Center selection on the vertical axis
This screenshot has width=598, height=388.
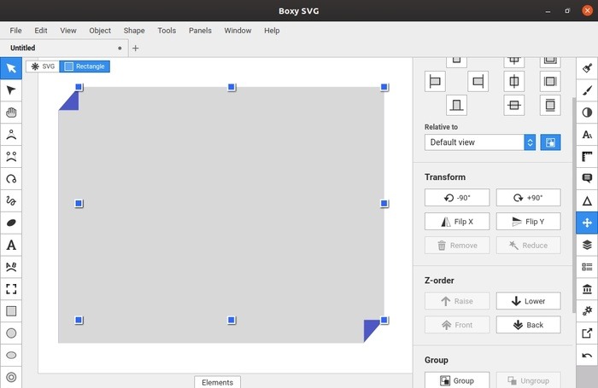point(514,82)
